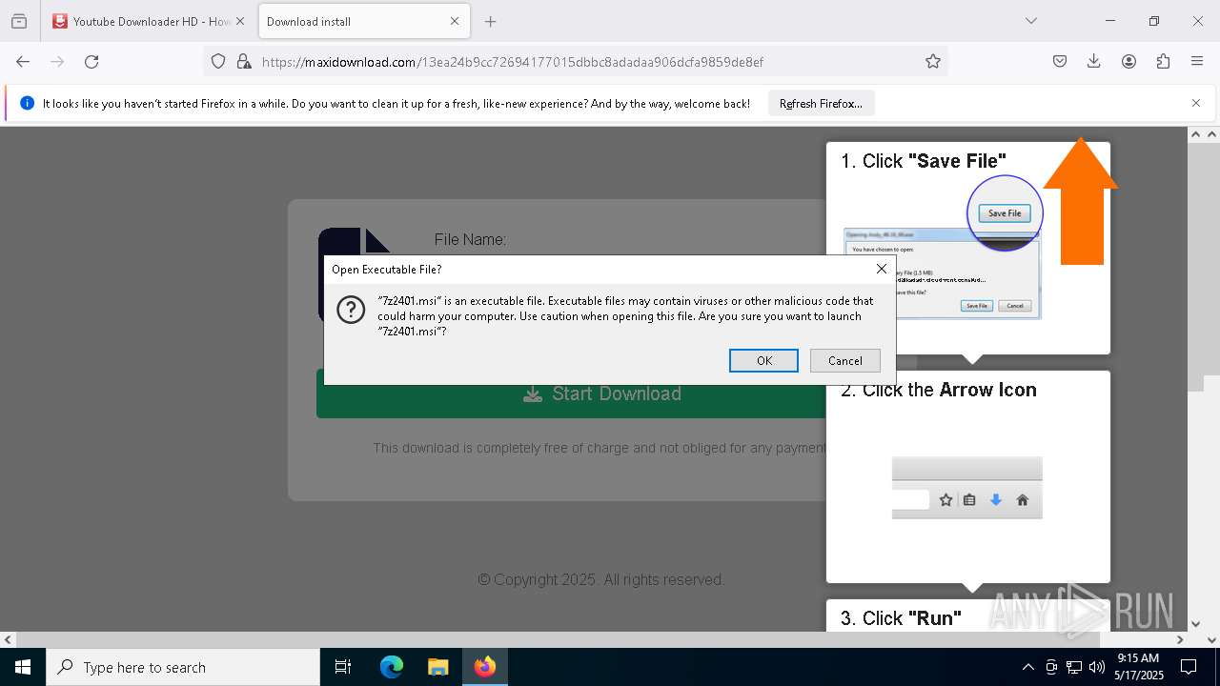Open the Firefox application menu
Viewport: 1220px width, 686px height.
[1197, 61]
